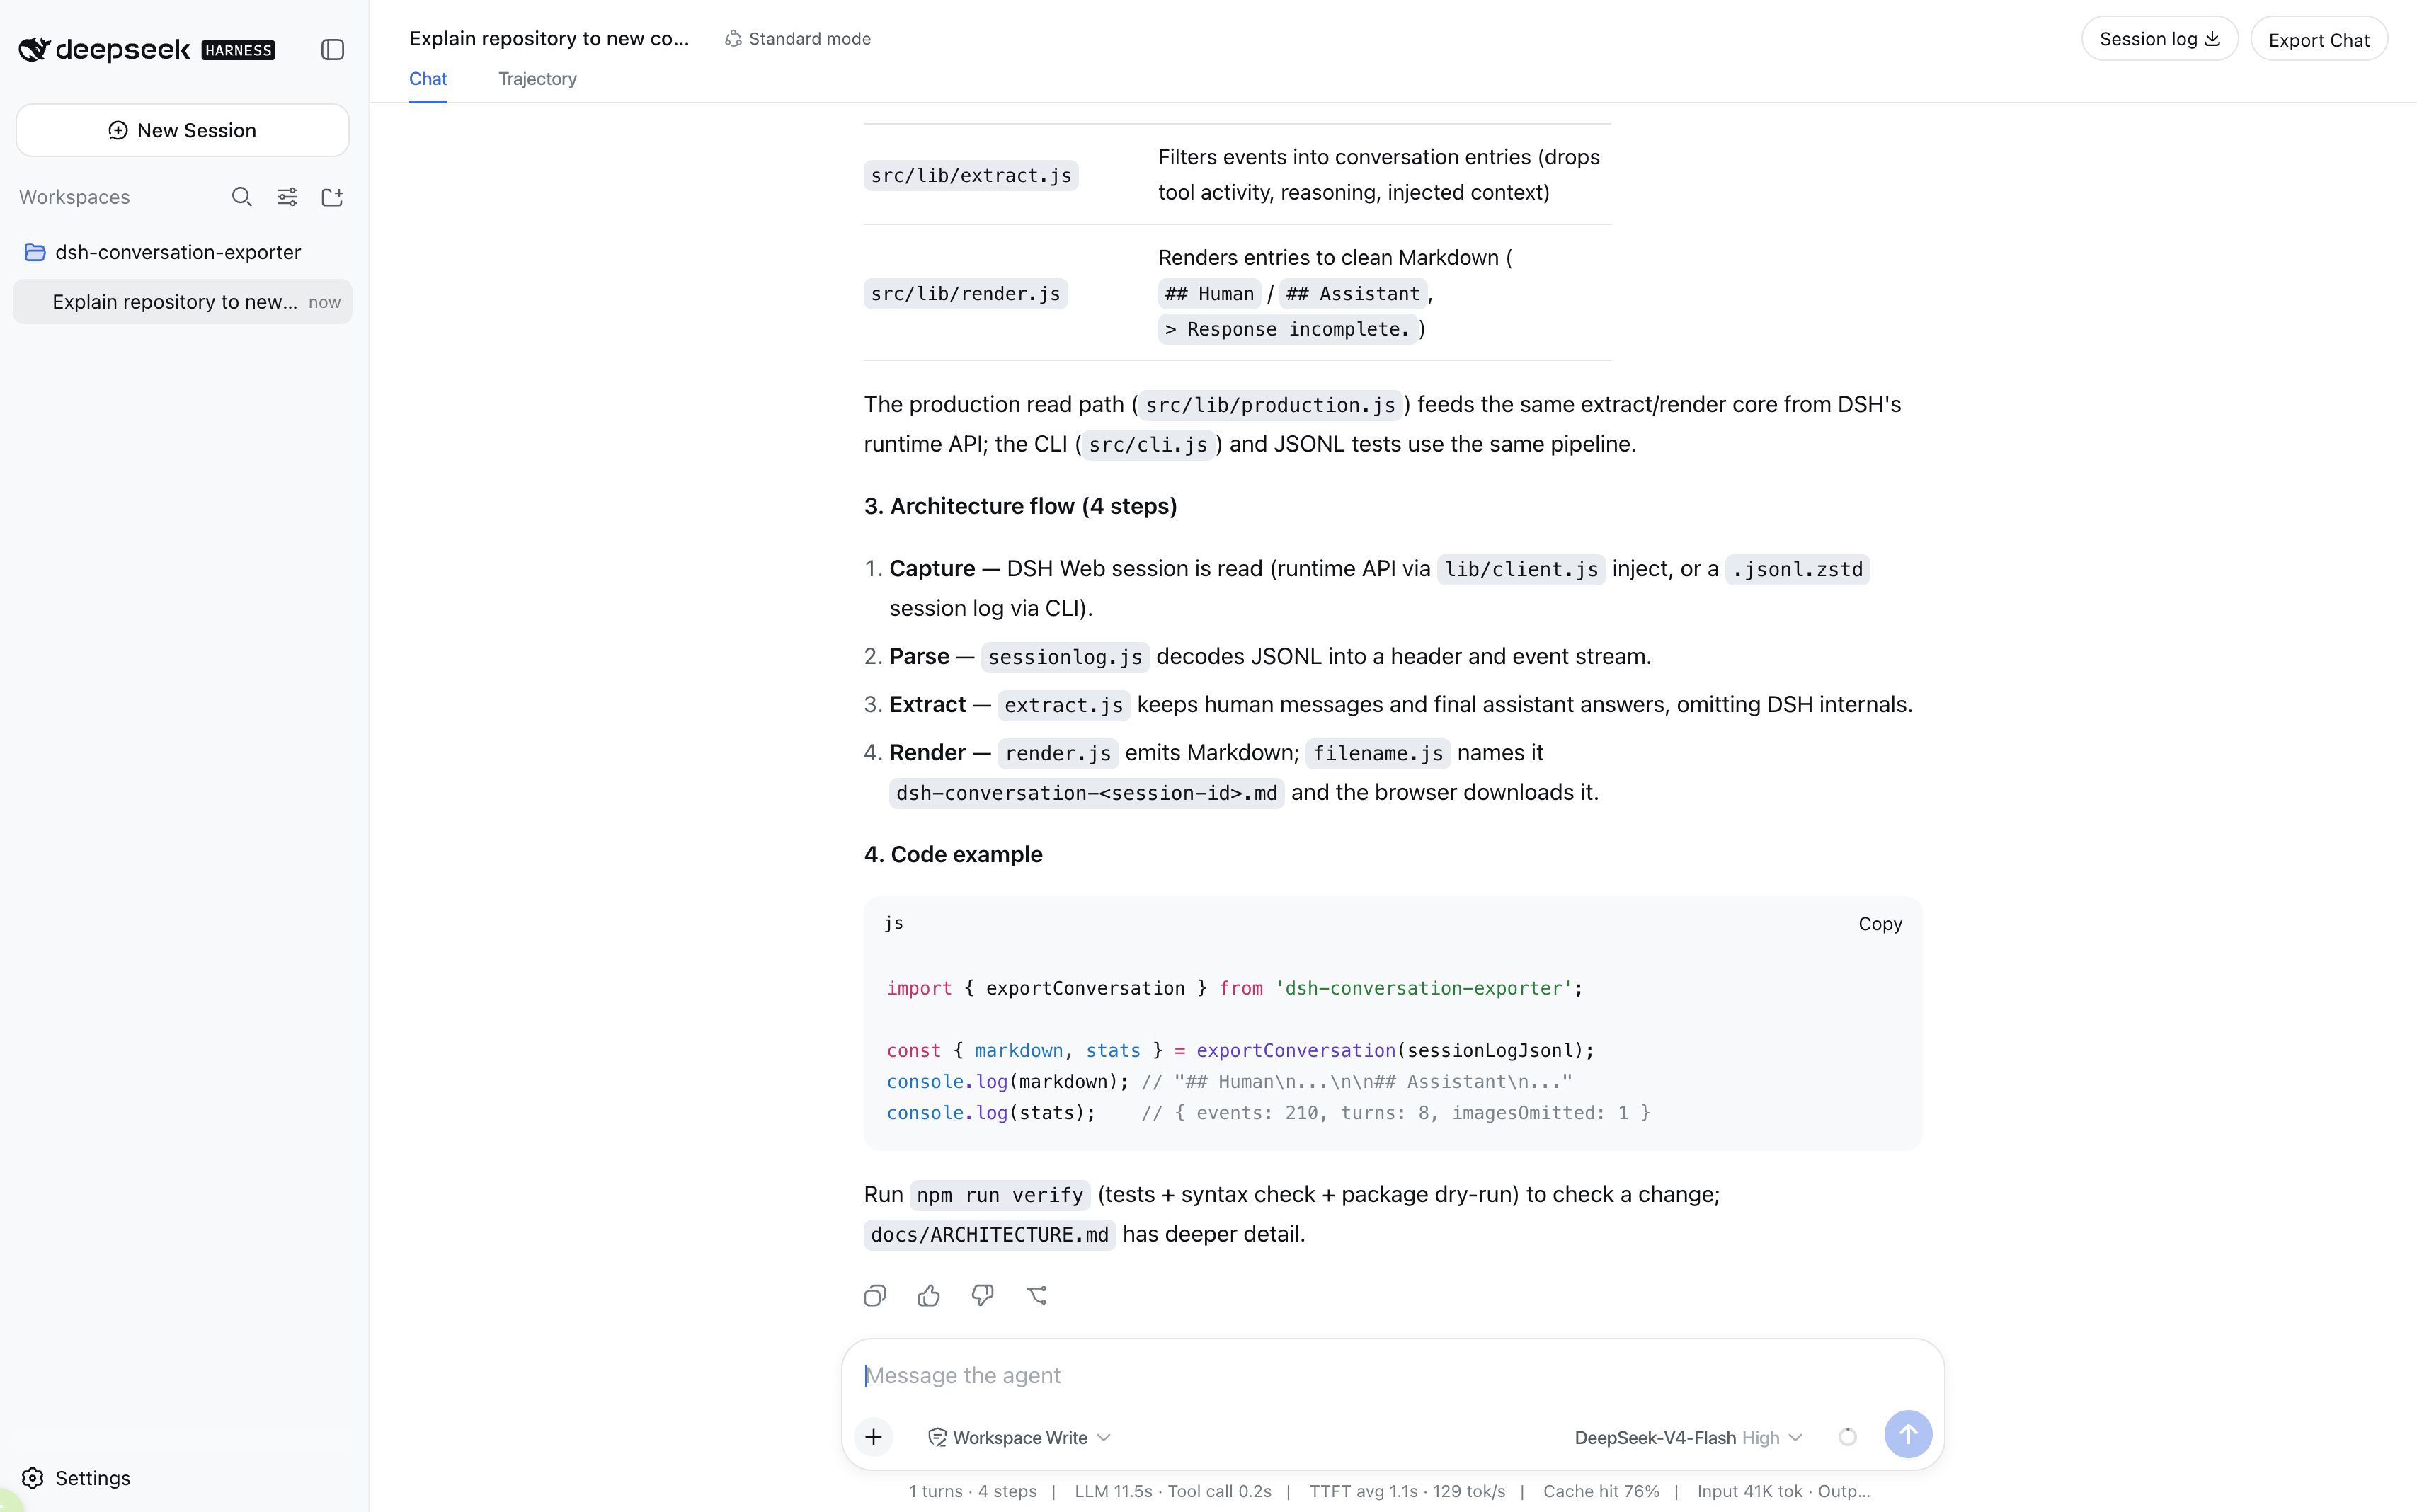Download the Session log
Screen dimensions: 2417x1512
pyautogui.click(x=2159, y=39)
